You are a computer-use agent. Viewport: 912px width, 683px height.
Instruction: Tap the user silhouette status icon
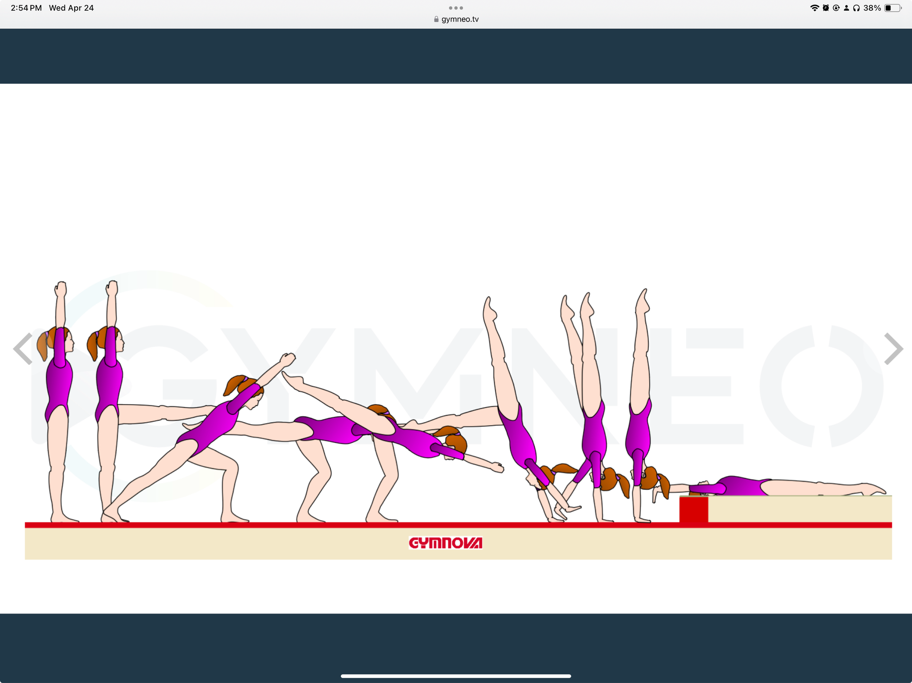click(x=846, y=8)
